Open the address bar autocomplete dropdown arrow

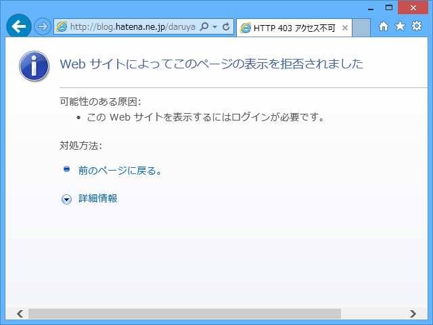coord(215,27)
